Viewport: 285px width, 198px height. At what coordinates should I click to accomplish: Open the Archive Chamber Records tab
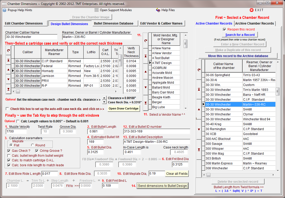coord(254,23)
